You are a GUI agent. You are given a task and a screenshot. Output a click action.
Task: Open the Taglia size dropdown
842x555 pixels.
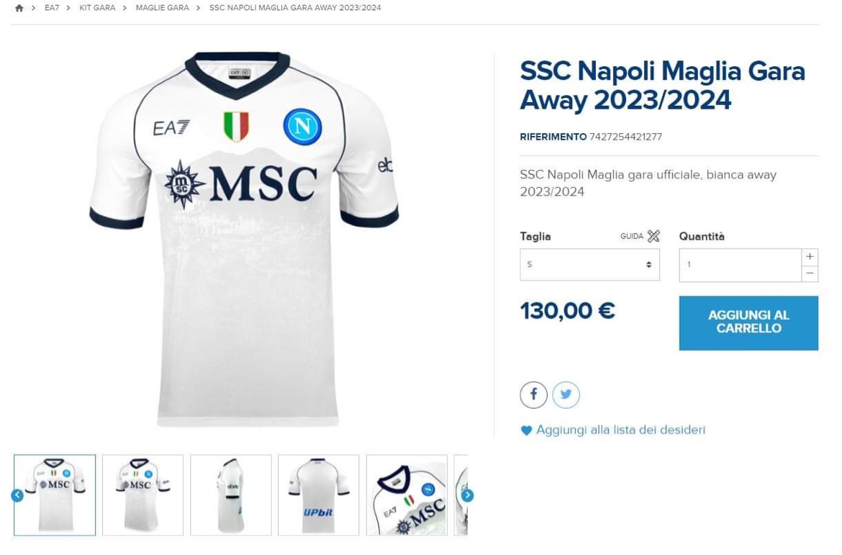(x=589, y=265)
